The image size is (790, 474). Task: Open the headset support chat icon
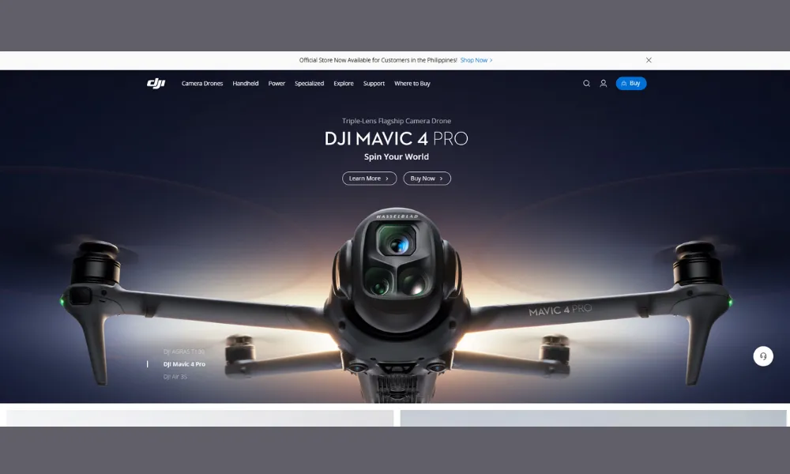762,356
